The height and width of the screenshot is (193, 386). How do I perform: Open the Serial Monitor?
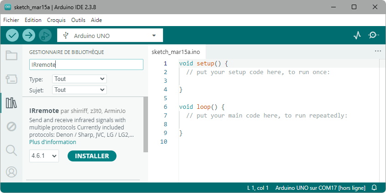(373, 35)
